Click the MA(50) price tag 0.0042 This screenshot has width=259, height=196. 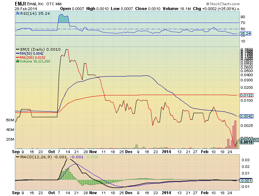click(x=246, y=116)
